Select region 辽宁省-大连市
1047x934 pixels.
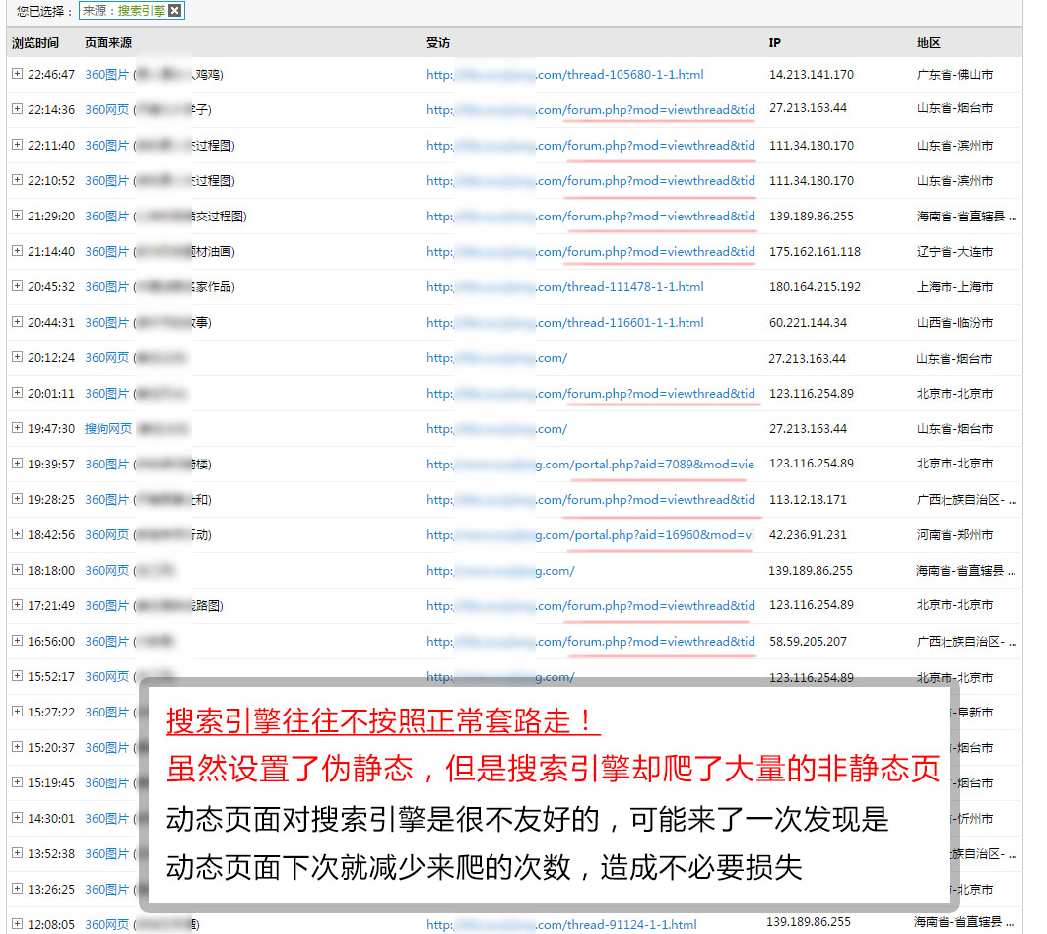(954, 252)
